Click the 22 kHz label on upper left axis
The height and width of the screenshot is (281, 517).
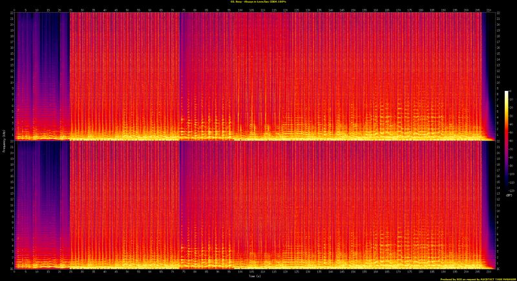coord(12,14)
